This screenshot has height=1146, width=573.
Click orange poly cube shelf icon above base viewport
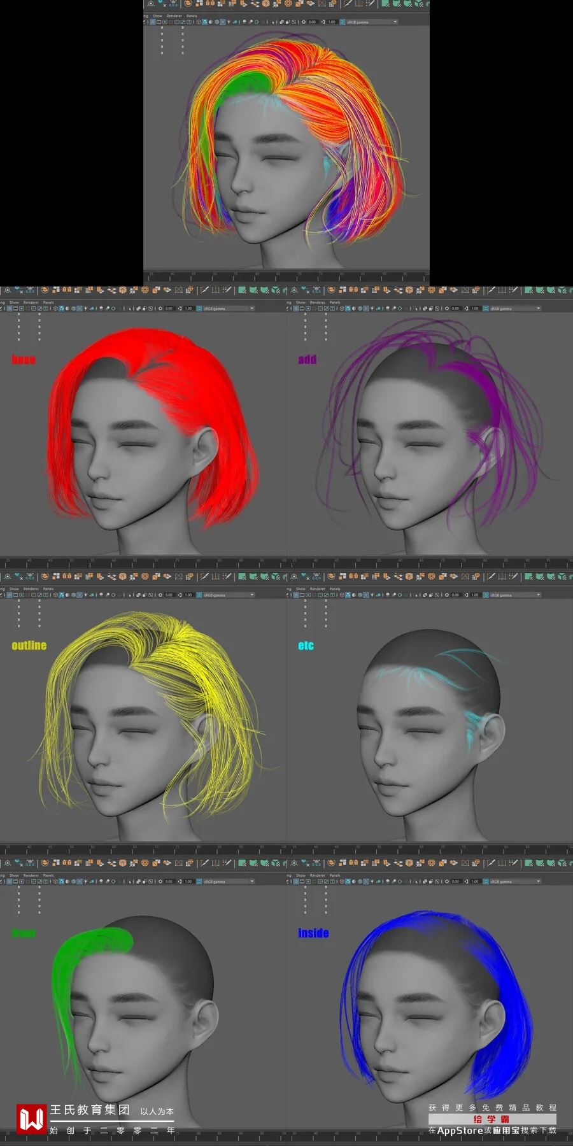point(122,290)
